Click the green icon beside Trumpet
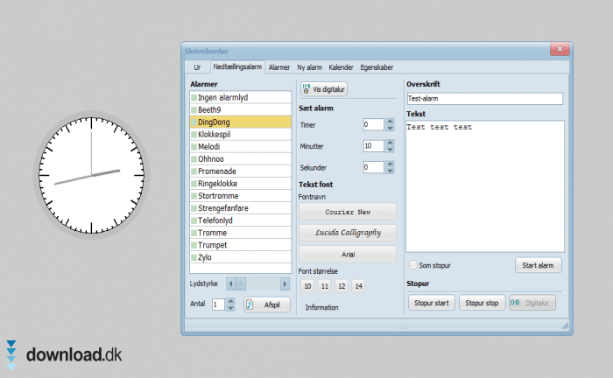This screenshot has height=378, width=613. click(x=194, y=245)
